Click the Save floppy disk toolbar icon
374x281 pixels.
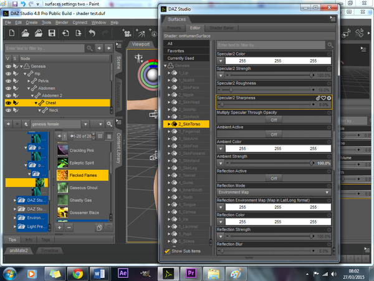click(x=52, y=33)
